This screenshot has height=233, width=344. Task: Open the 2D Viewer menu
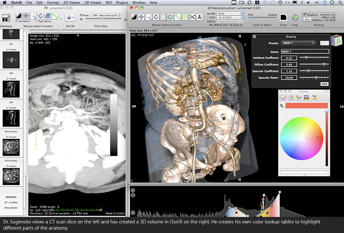point(71,3)
